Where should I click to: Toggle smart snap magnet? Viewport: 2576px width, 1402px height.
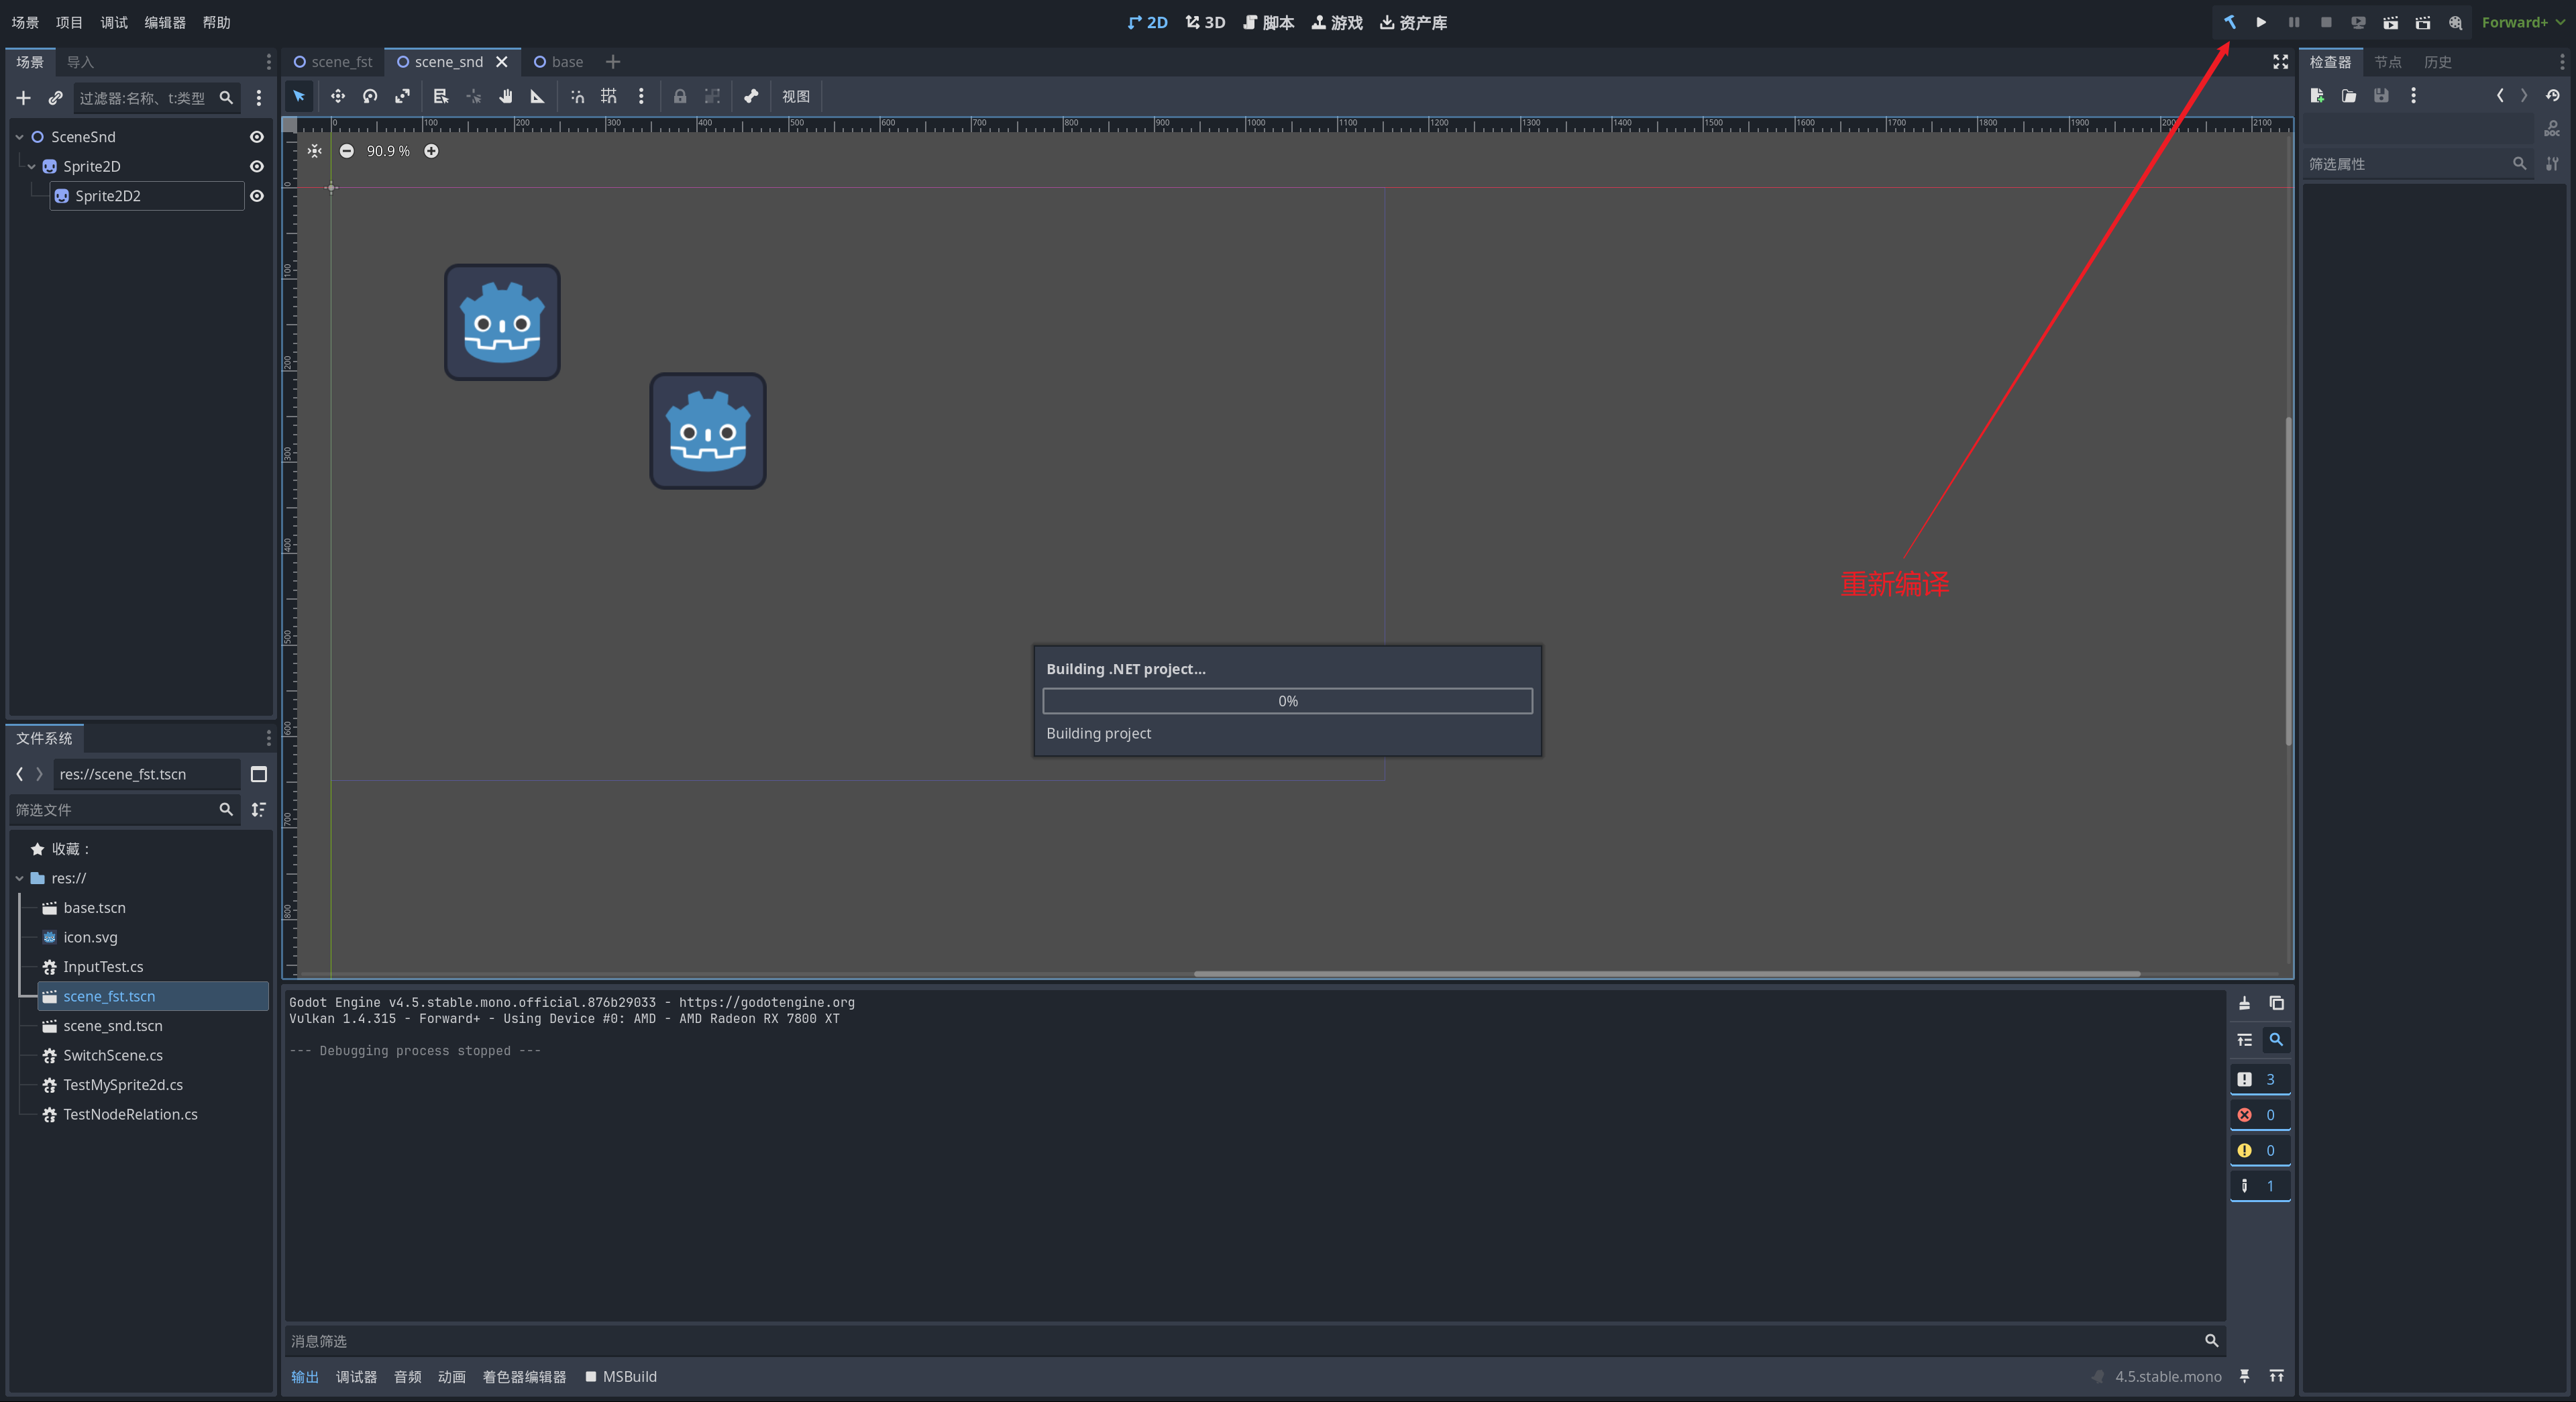(577, 96)
